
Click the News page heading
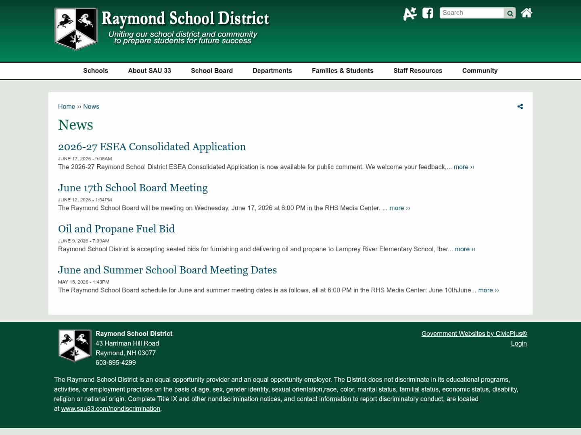[75, 125]
